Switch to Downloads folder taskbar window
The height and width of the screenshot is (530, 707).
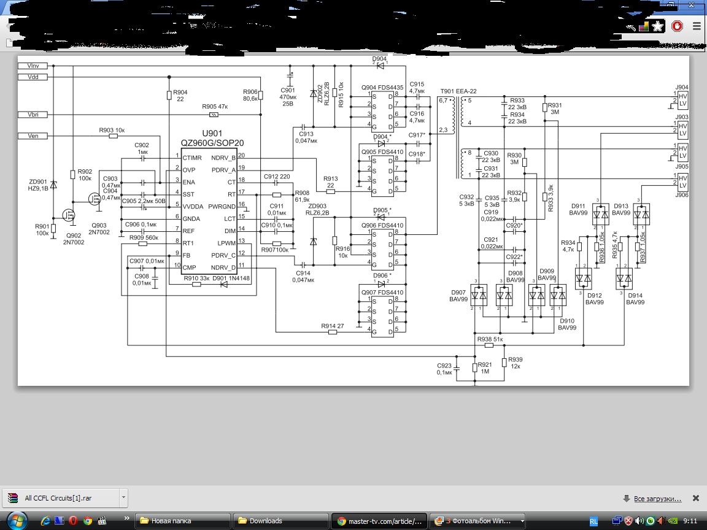coord(279,521)
